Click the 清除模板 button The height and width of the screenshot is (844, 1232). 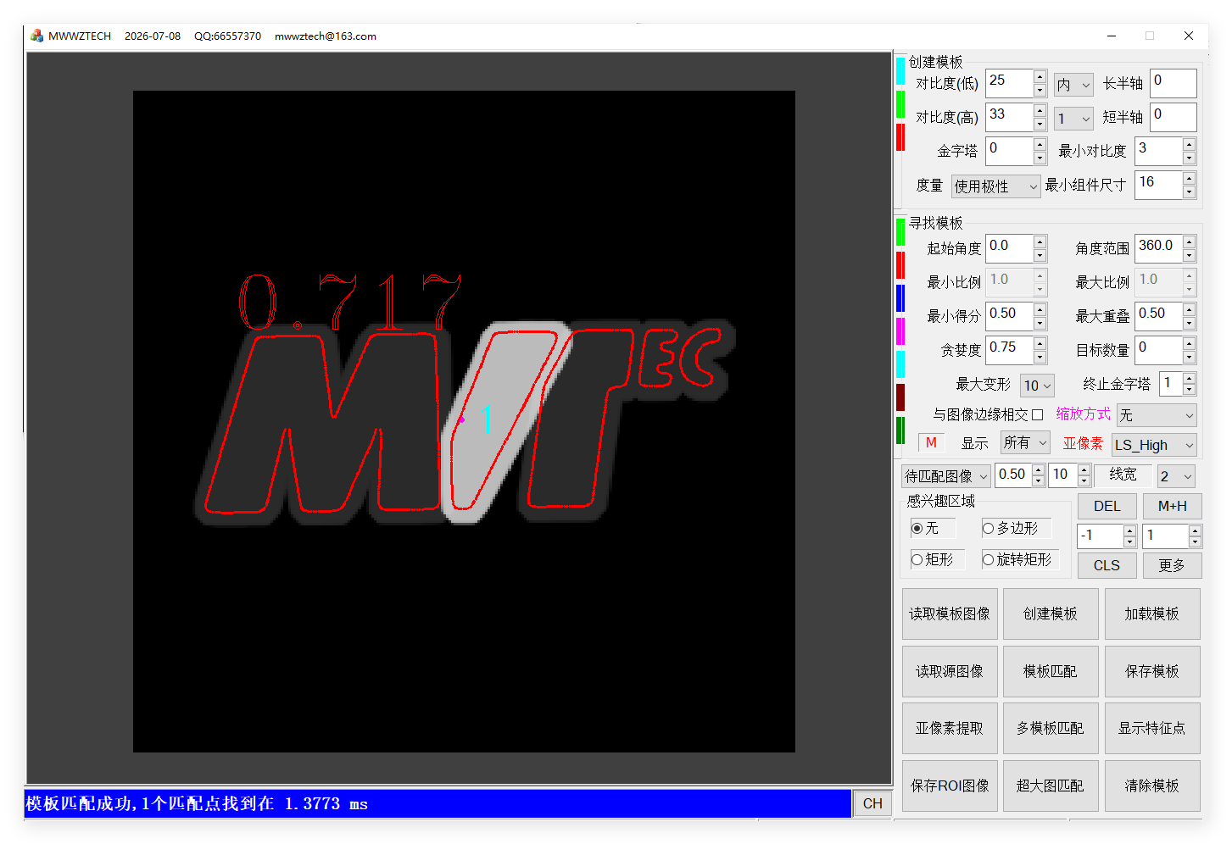pos(1152,786)
